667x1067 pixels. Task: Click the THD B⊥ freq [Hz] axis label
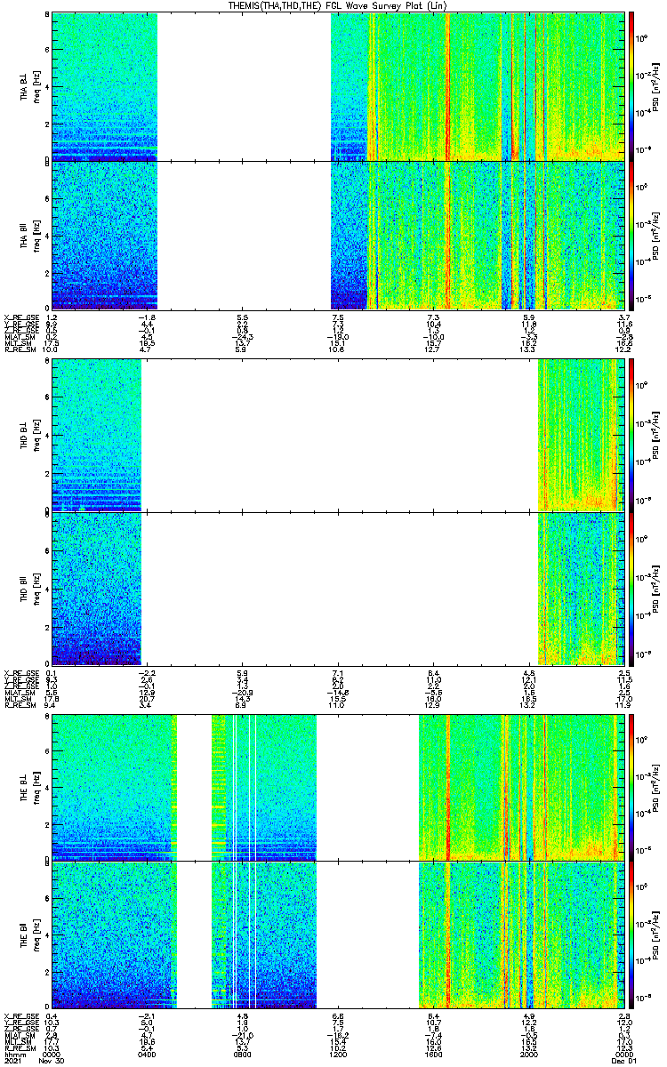click(x=36, y=435)
